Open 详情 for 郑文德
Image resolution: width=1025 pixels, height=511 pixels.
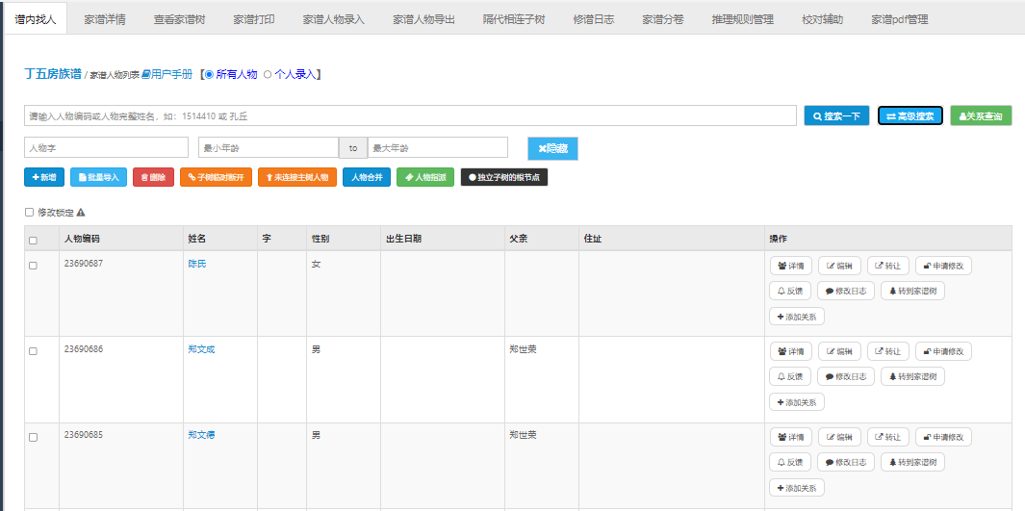tap(791, 437)
